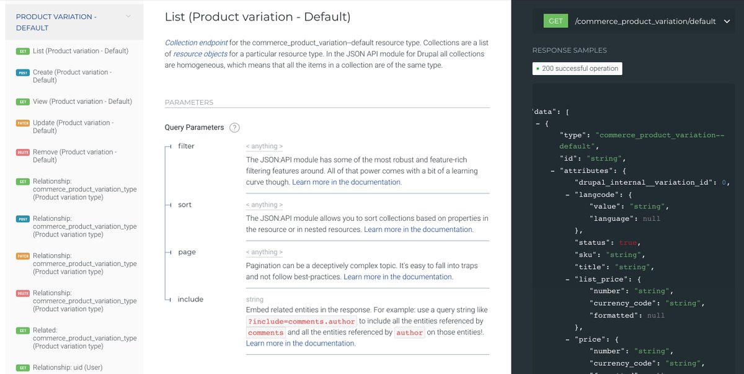Click the PATCH badge beside Update (Product variation - Default)
The image size is (744, 374).
click(x=23, y=123)
